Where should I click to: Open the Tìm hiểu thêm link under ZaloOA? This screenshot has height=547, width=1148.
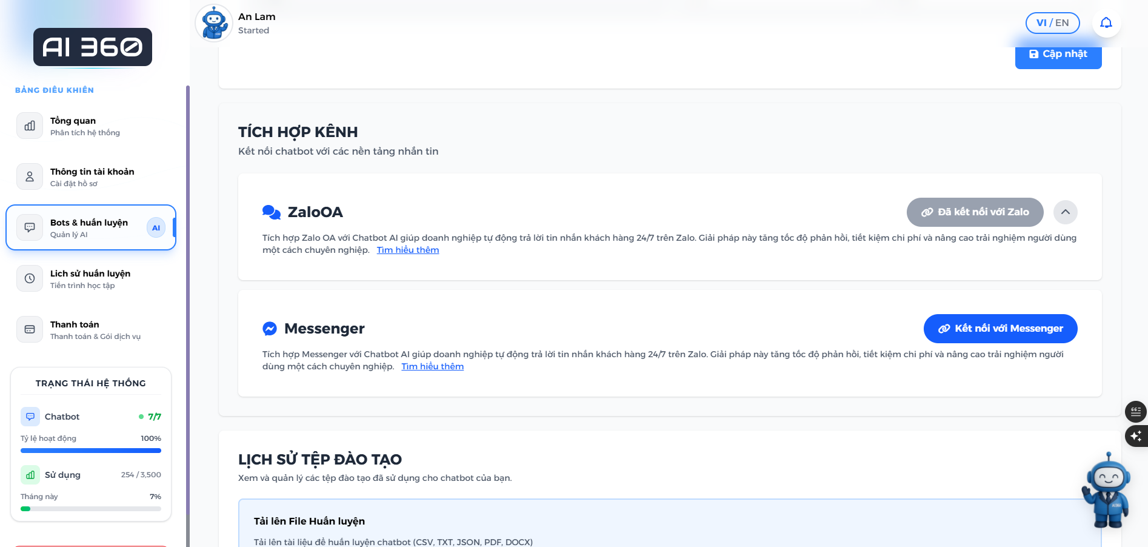pos(408,249)
